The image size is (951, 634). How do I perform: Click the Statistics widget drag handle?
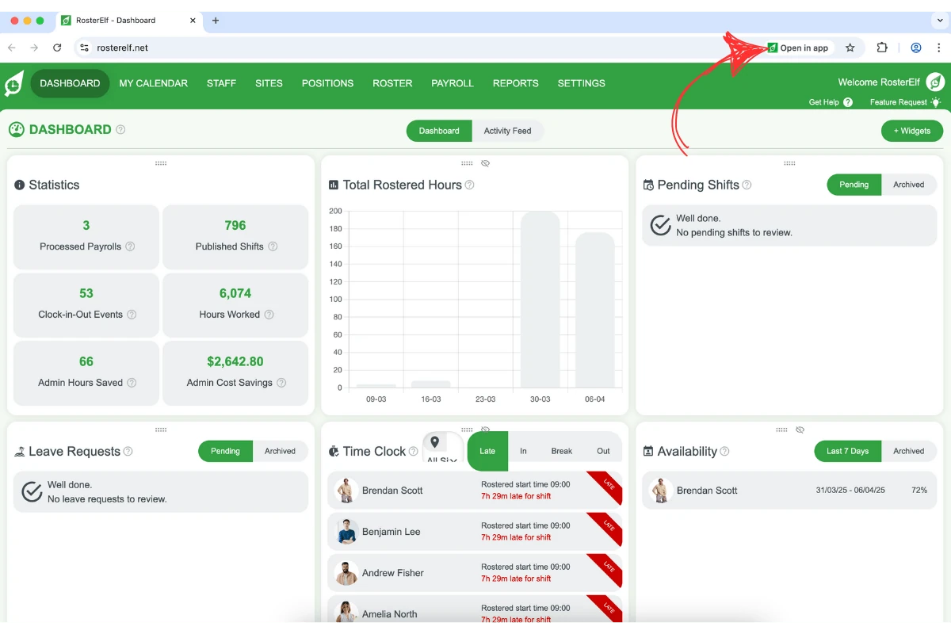pos(161,163)
